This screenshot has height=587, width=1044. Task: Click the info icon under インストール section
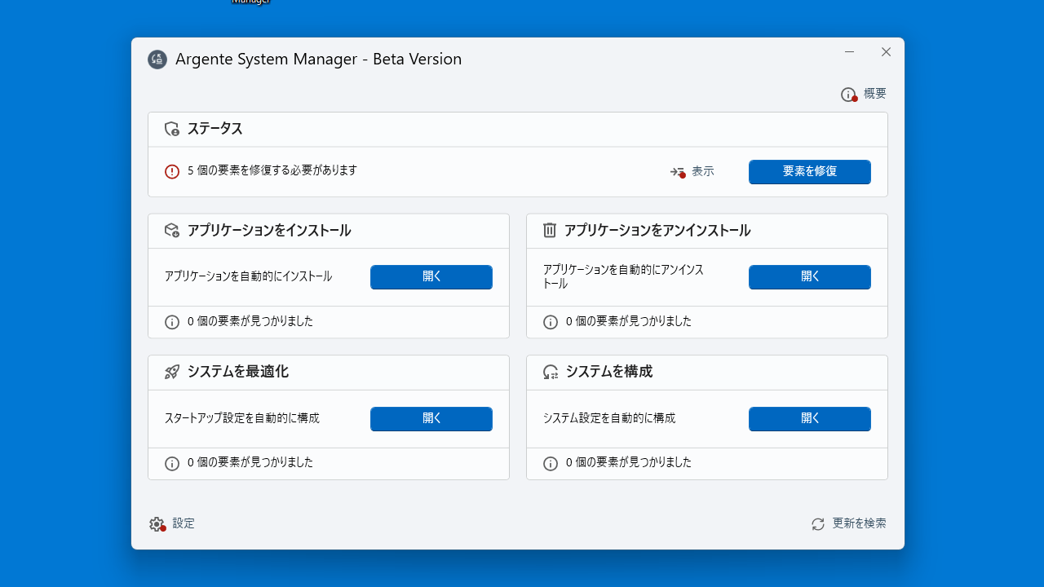pyautogui.click(x=171, y=322)
